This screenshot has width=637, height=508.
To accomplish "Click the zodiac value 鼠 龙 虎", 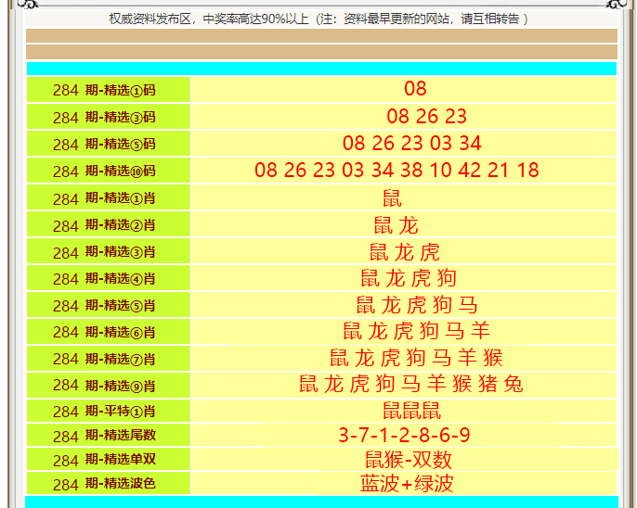I will (x=405, y=252).
